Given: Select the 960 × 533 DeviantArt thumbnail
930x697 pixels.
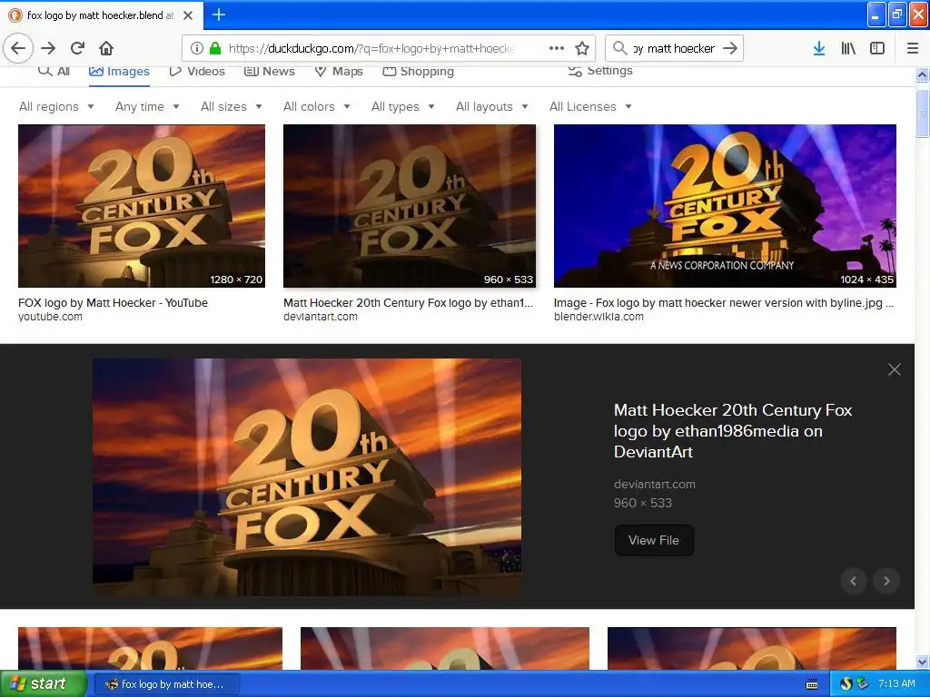Looking at the screenshot, I should tap(410, 206).
